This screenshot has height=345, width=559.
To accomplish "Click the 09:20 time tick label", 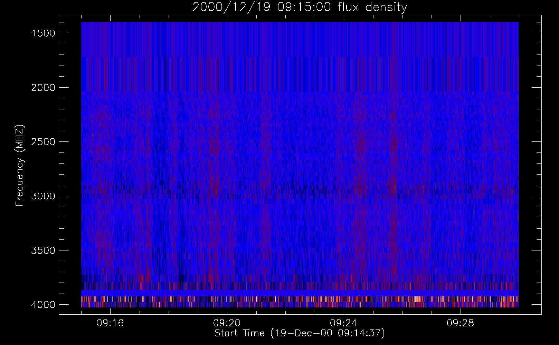I will [x=227, y=323].
